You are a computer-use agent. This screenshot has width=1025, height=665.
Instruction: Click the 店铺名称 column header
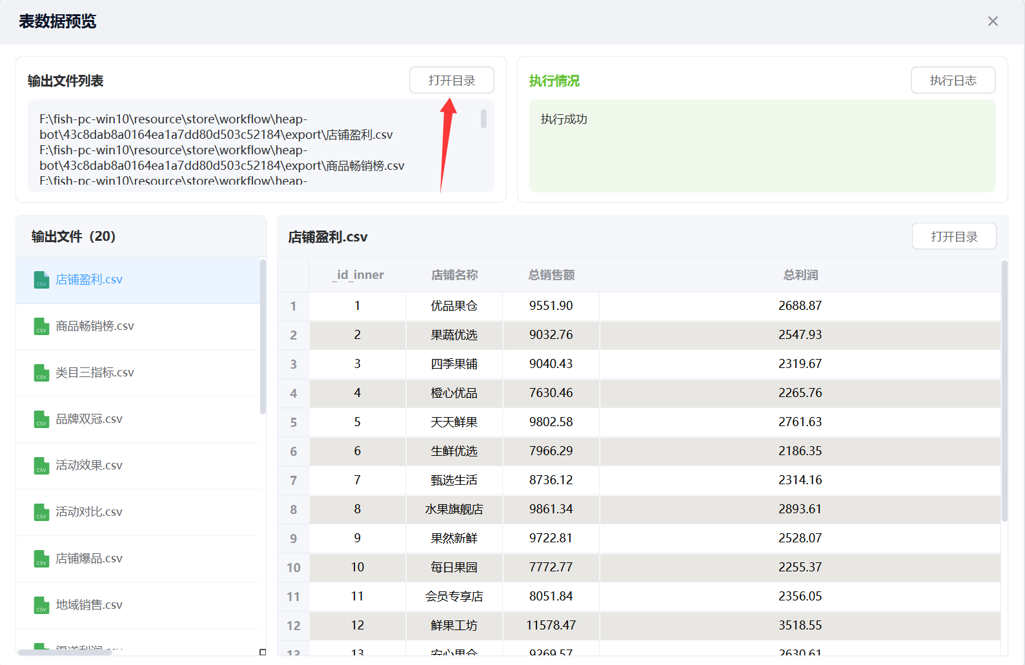[454, 275]
